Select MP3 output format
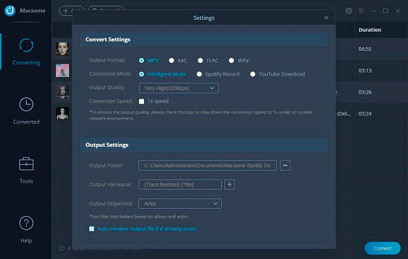The width and height of the screenshot is (408, 259). [x=142, y=60]
